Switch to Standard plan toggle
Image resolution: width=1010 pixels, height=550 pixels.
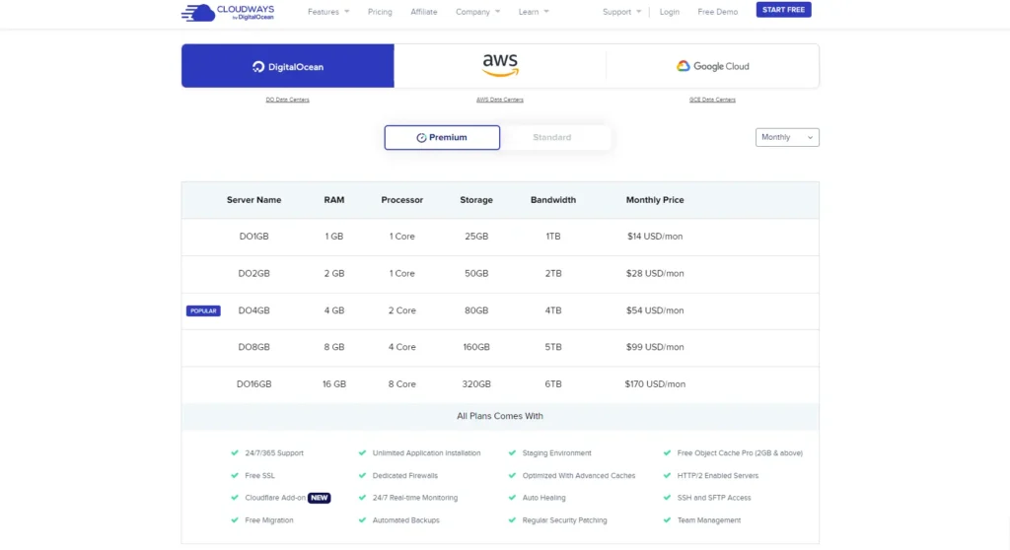click(552, 137)
